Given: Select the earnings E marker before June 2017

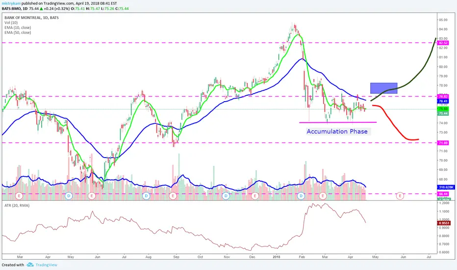Looking at the screenshot, I should 92,195.
